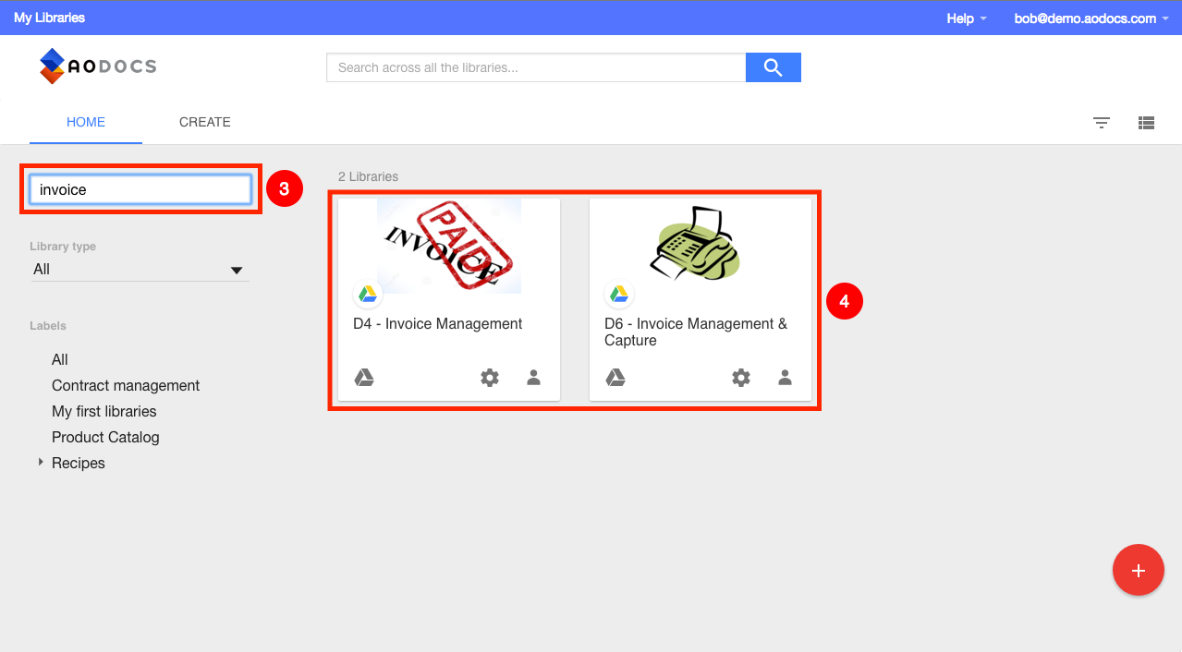Open the filter options icon
This screenshot has height=652, width=1182.
click(x=1102, y=122)
